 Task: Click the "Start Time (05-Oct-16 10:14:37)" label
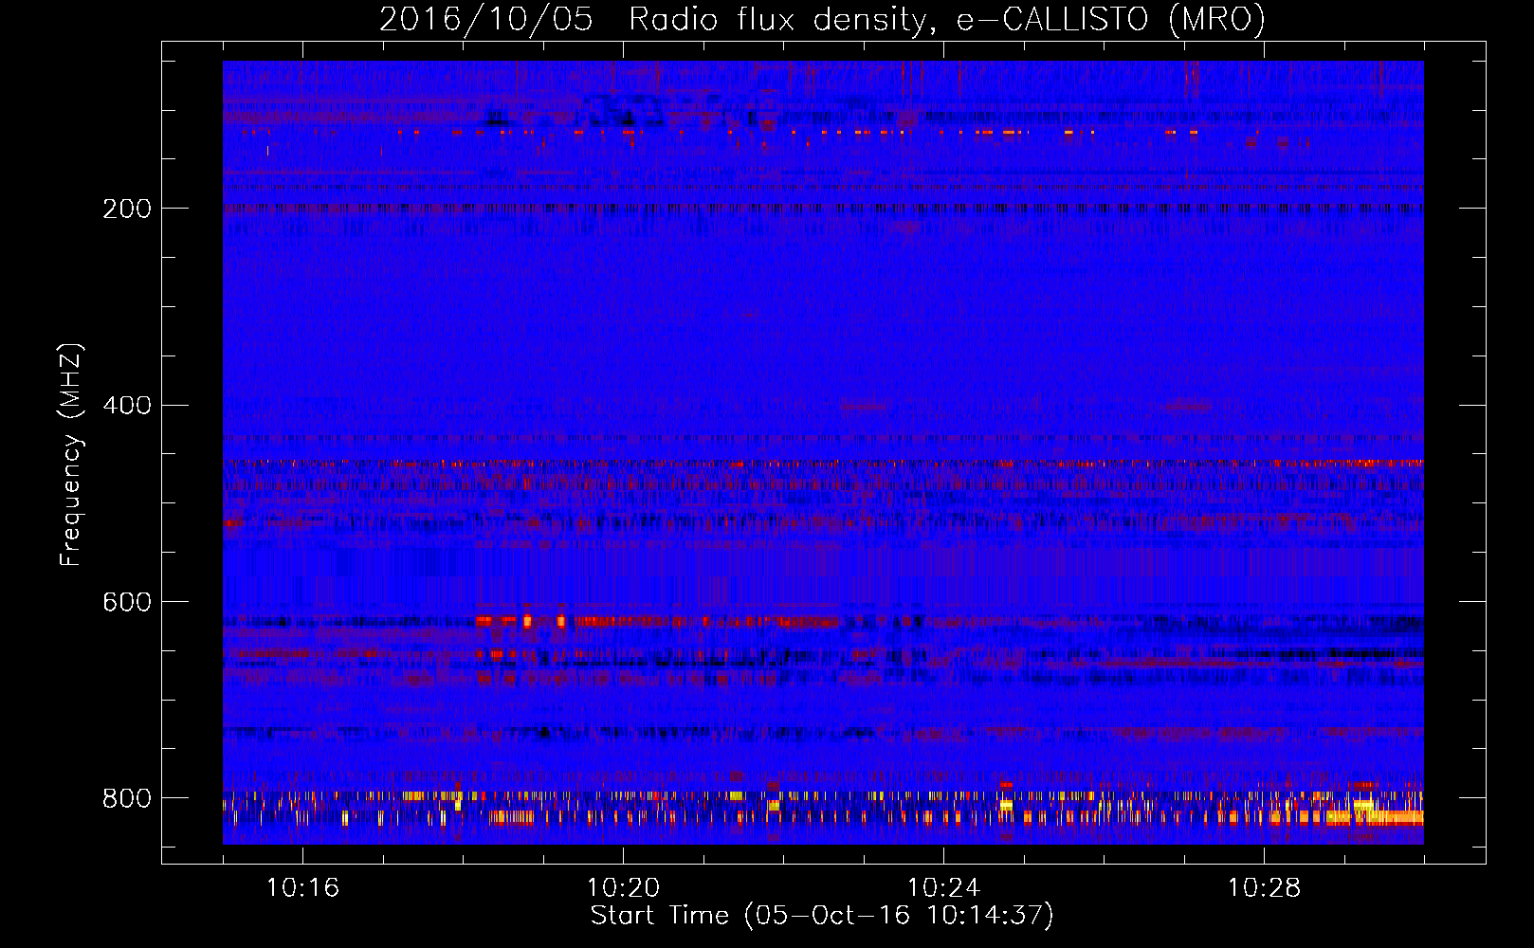point(822,916)
